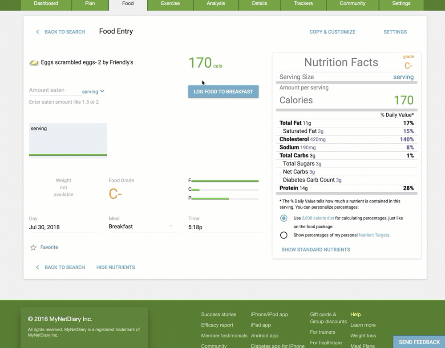The width and height of the screenshot is (445, 348).
Task: Click the Amount eaten input field
Action: [x=53, y=90]
